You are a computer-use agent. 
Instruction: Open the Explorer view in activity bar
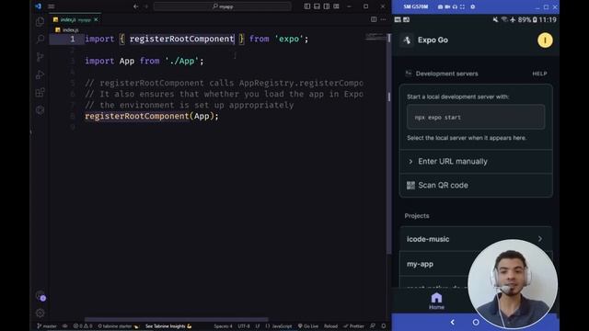[x=40, y=22]
